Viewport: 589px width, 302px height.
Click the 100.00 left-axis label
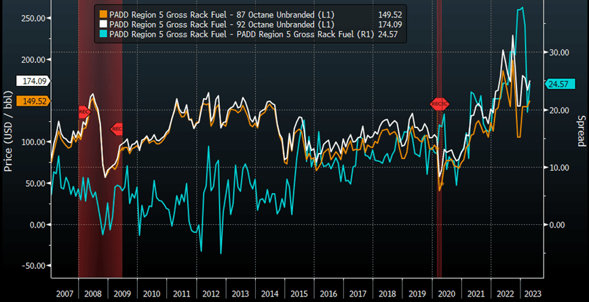pyautogui.click(x=33, y=142)
